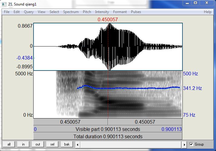Open the Intensity menu
Viewport: 216px width, 151px height.
[102, 12]
